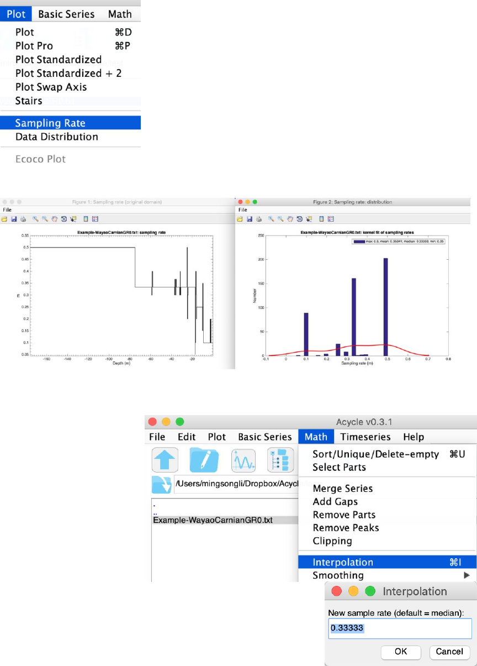The height and width of the screenshot is (666, 477).
Task: Choose Clipping in the Math menu
Action: 387,541
